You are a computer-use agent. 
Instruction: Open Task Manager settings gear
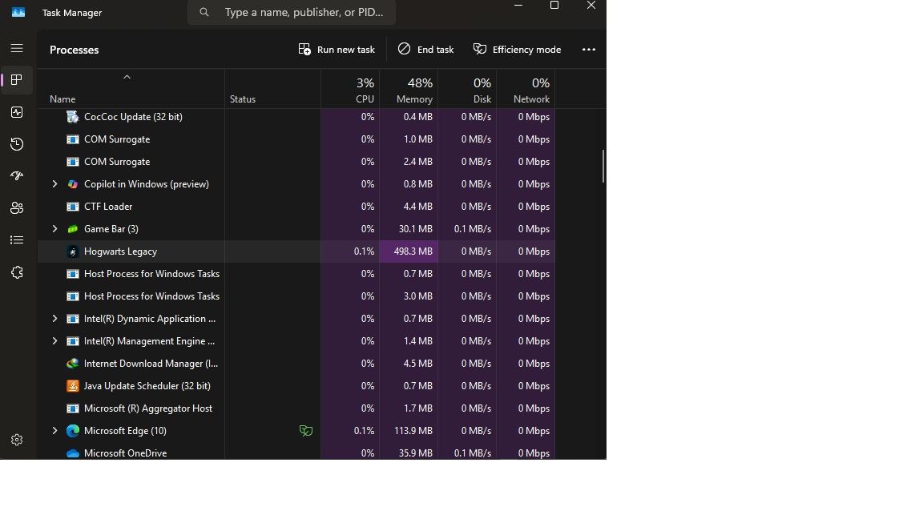pos(17,440)
